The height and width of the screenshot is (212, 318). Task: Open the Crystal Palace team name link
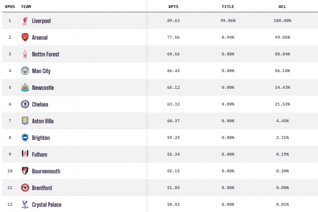click(x=47, y=205)
